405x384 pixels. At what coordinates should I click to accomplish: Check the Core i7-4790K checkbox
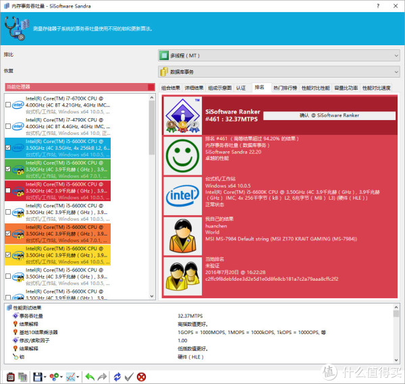pyautogui.click(x=8, y=126)
